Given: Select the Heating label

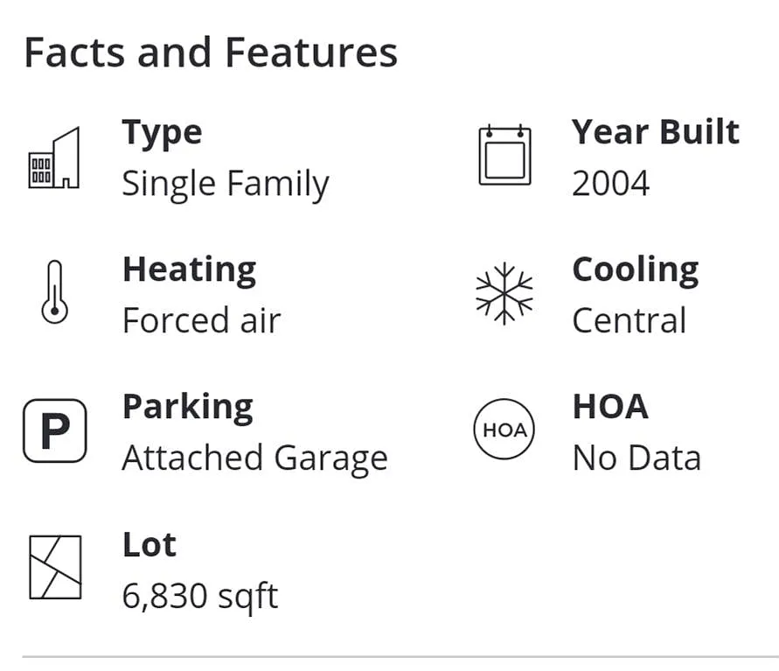Looking at the screenshot, I should point(189,269).
